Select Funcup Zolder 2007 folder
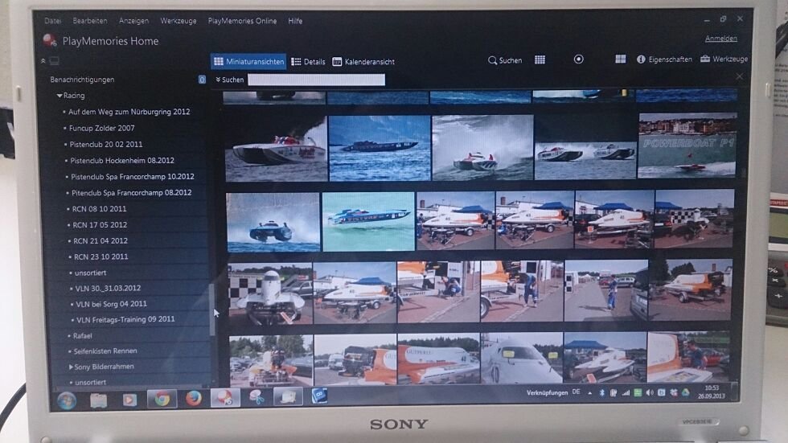 tap(101, 128)
